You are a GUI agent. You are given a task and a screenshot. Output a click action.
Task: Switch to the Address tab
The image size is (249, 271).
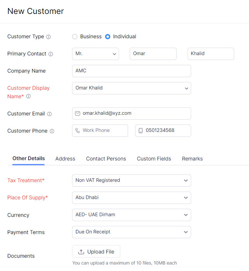pos(65,159)
